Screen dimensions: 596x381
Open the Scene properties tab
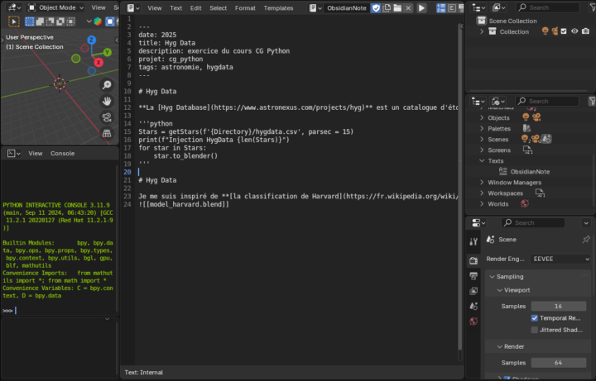(473, 307)
